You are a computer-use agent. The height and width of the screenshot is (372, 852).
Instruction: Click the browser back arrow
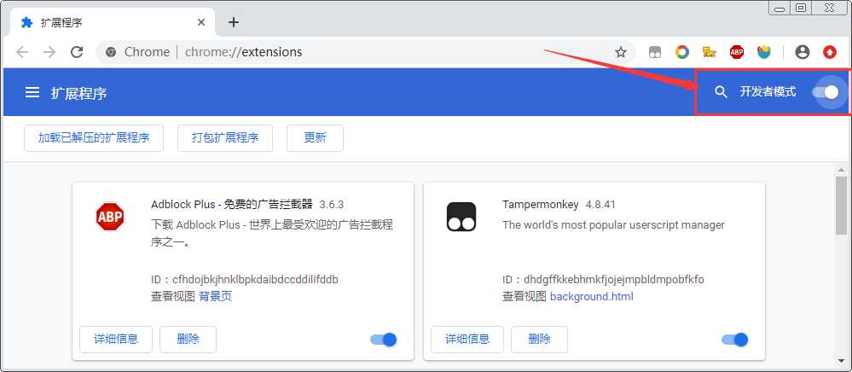(x=21, y=52)
